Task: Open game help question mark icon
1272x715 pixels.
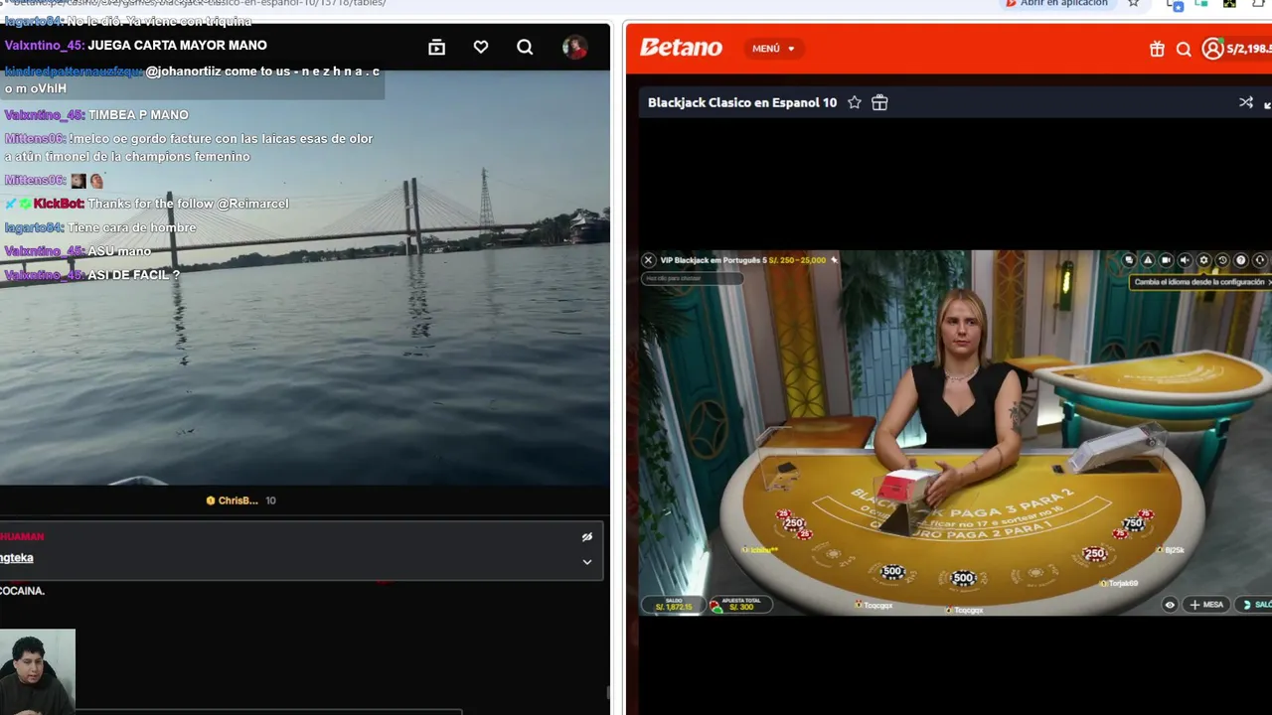Action: 1240,260
